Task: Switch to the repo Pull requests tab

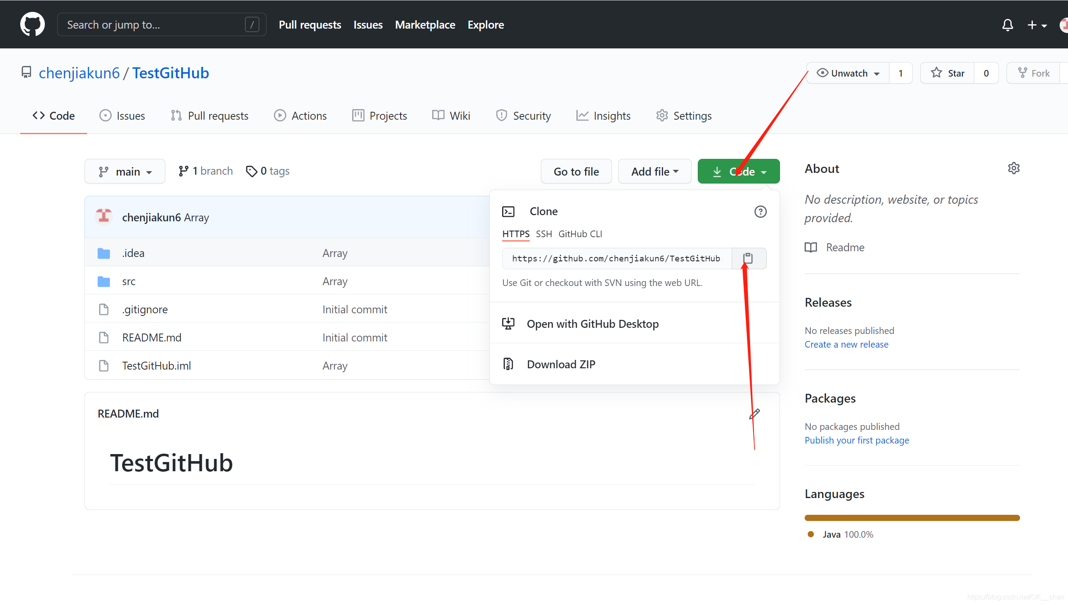Action: tap(210, 116)
